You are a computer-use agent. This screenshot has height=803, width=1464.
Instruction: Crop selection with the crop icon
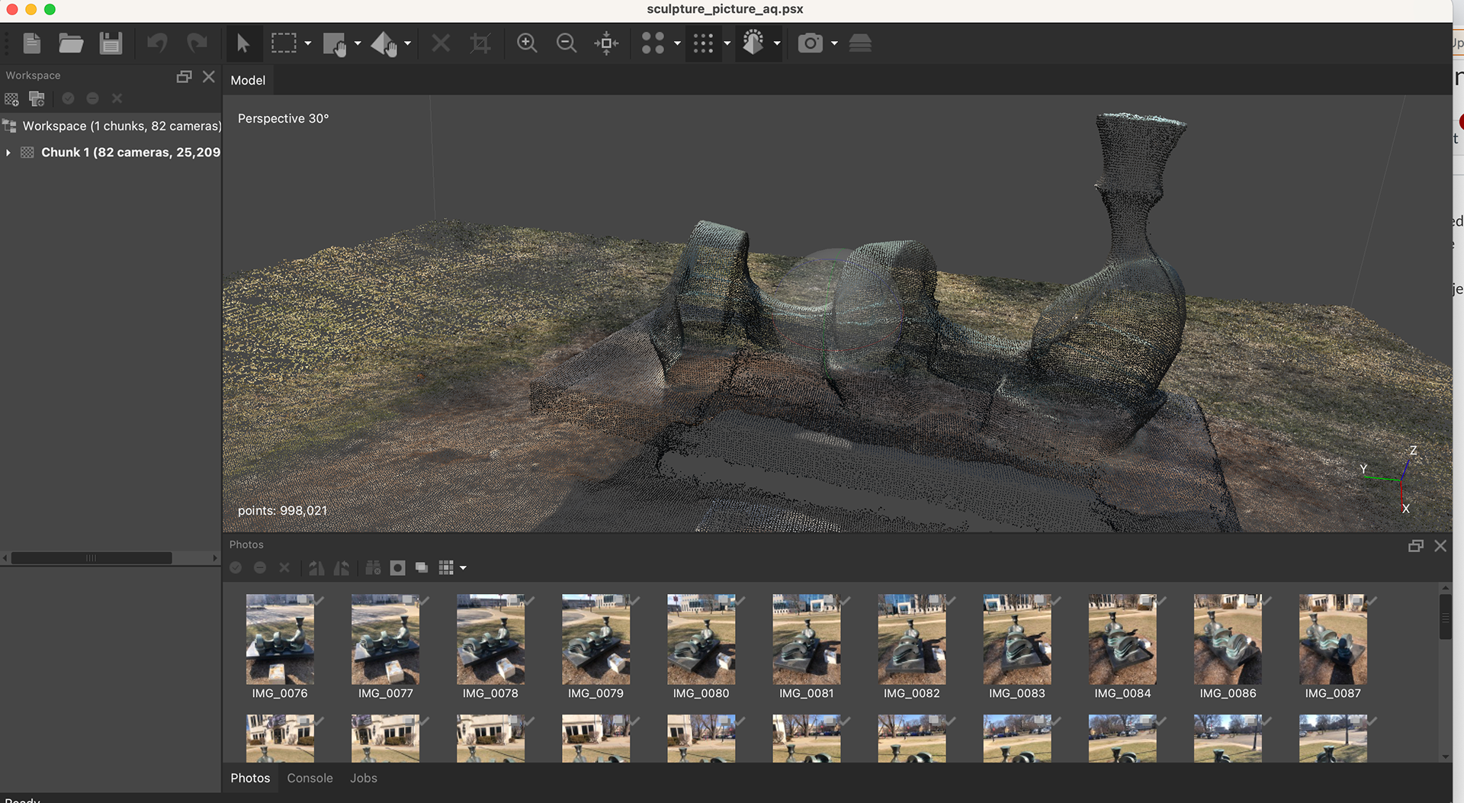480,43
